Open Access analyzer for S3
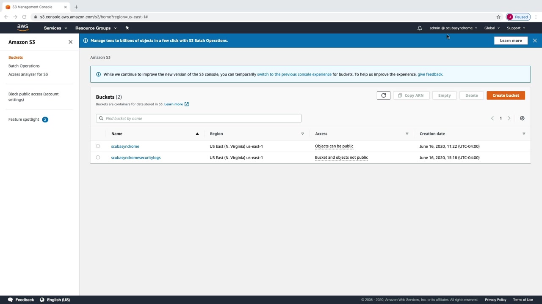The image size is (542, 304). coord(28,74)
